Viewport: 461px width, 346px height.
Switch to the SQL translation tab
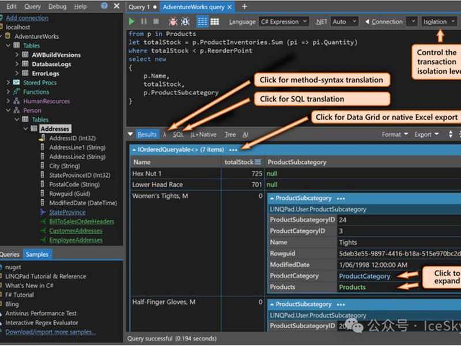click(178, 134)
